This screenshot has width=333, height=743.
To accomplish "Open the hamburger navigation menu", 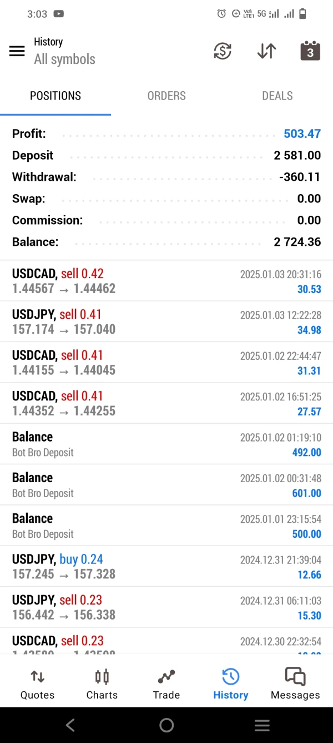I will (17, 51).
